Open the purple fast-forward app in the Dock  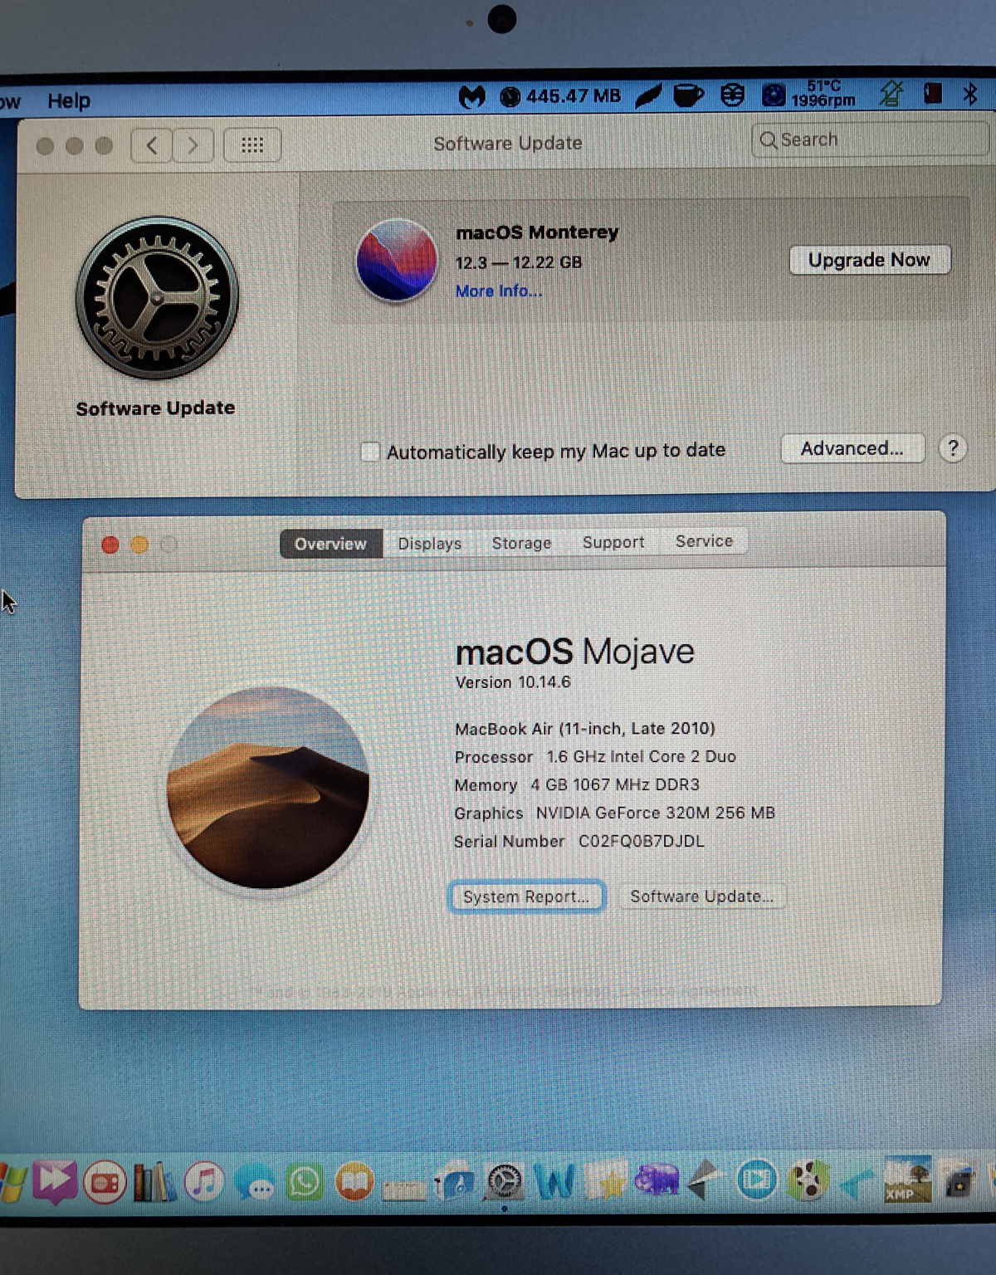pyautogui.click(x=55, y=1182)
